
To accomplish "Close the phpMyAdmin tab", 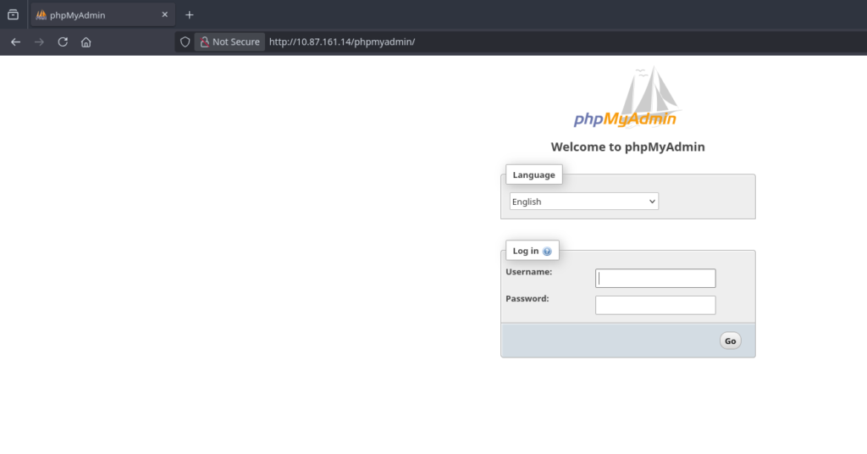I will [165, 15].
